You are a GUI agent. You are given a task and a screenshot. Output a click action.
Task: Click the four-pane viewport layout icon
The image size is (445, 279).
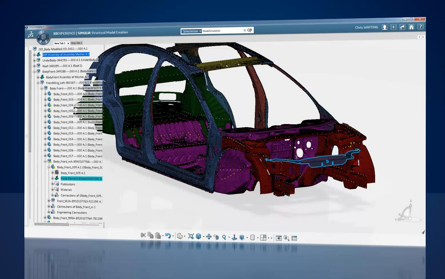pos(263,238)
